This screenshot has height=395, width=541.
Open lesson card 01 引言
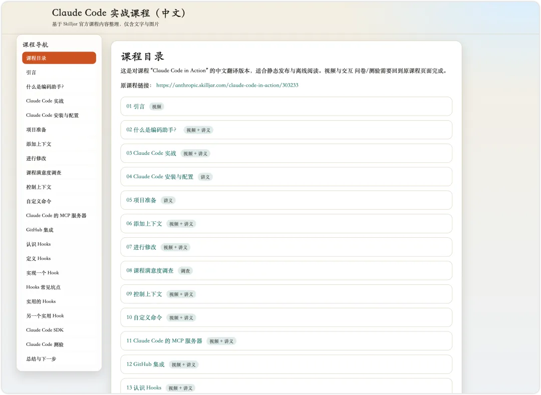286,106
